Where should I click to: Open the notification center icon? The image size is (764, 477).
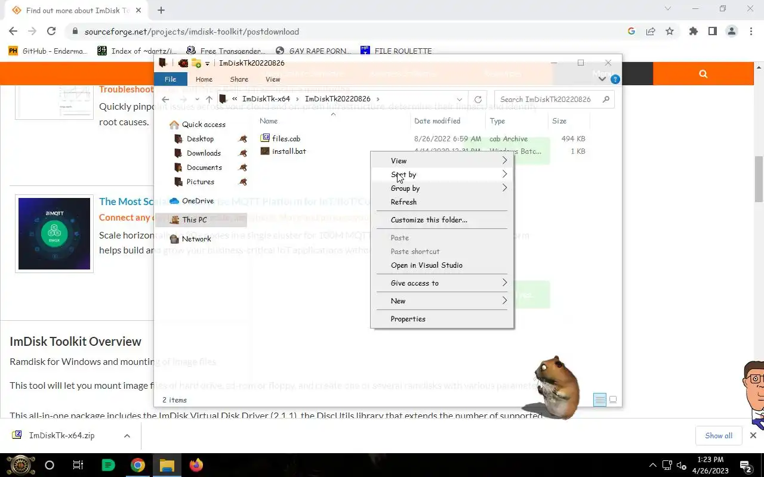tap(745, 466)
